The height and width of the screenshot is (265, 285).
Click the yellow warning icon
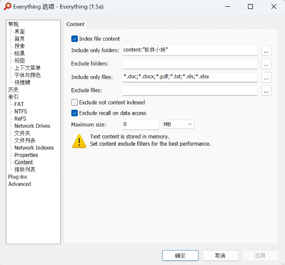coord(79,141)
